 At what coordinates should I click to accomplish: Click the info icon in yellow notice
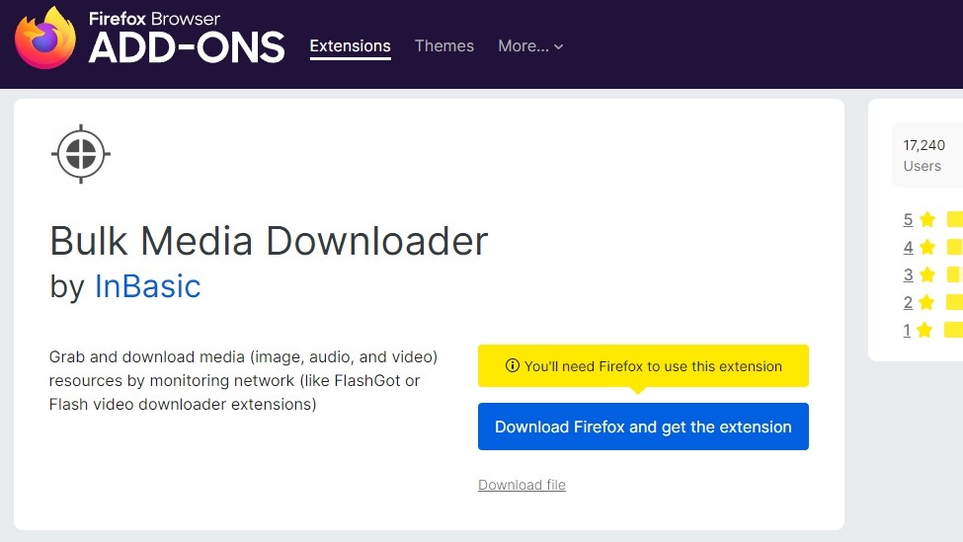coord(513,366)
